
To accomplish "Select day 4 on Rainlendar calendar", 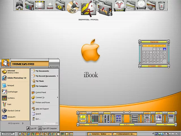I will point(165,49).
